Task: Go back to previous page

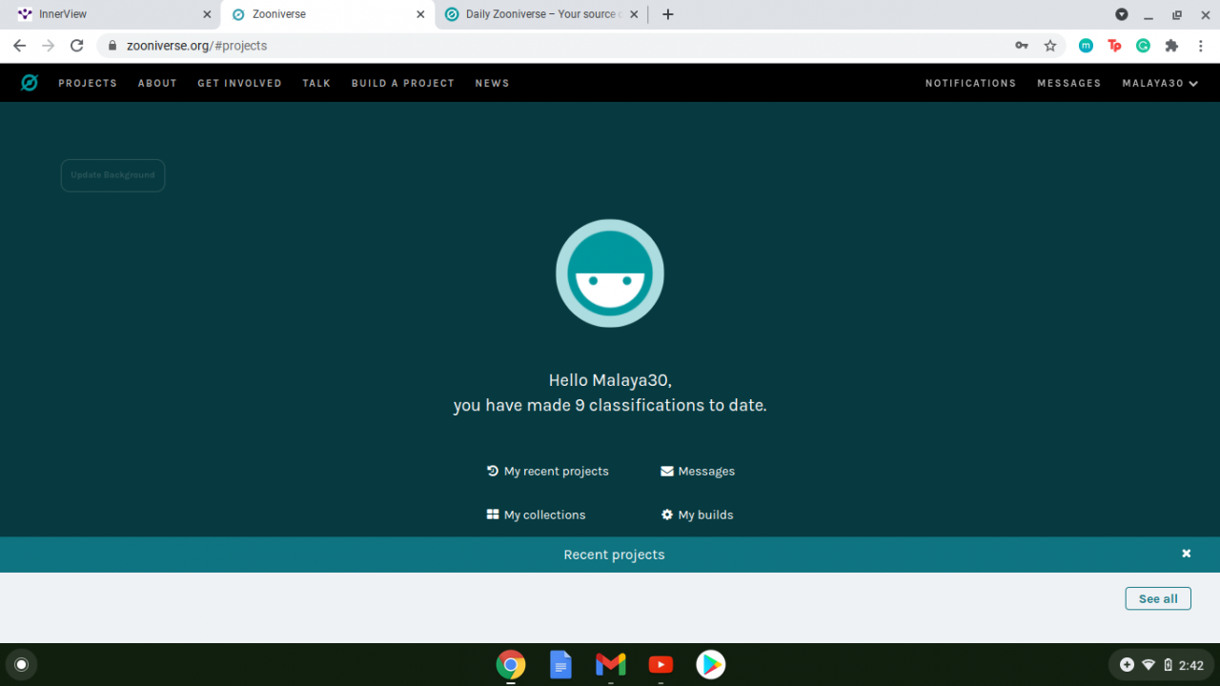Action: tap(19, 46)
